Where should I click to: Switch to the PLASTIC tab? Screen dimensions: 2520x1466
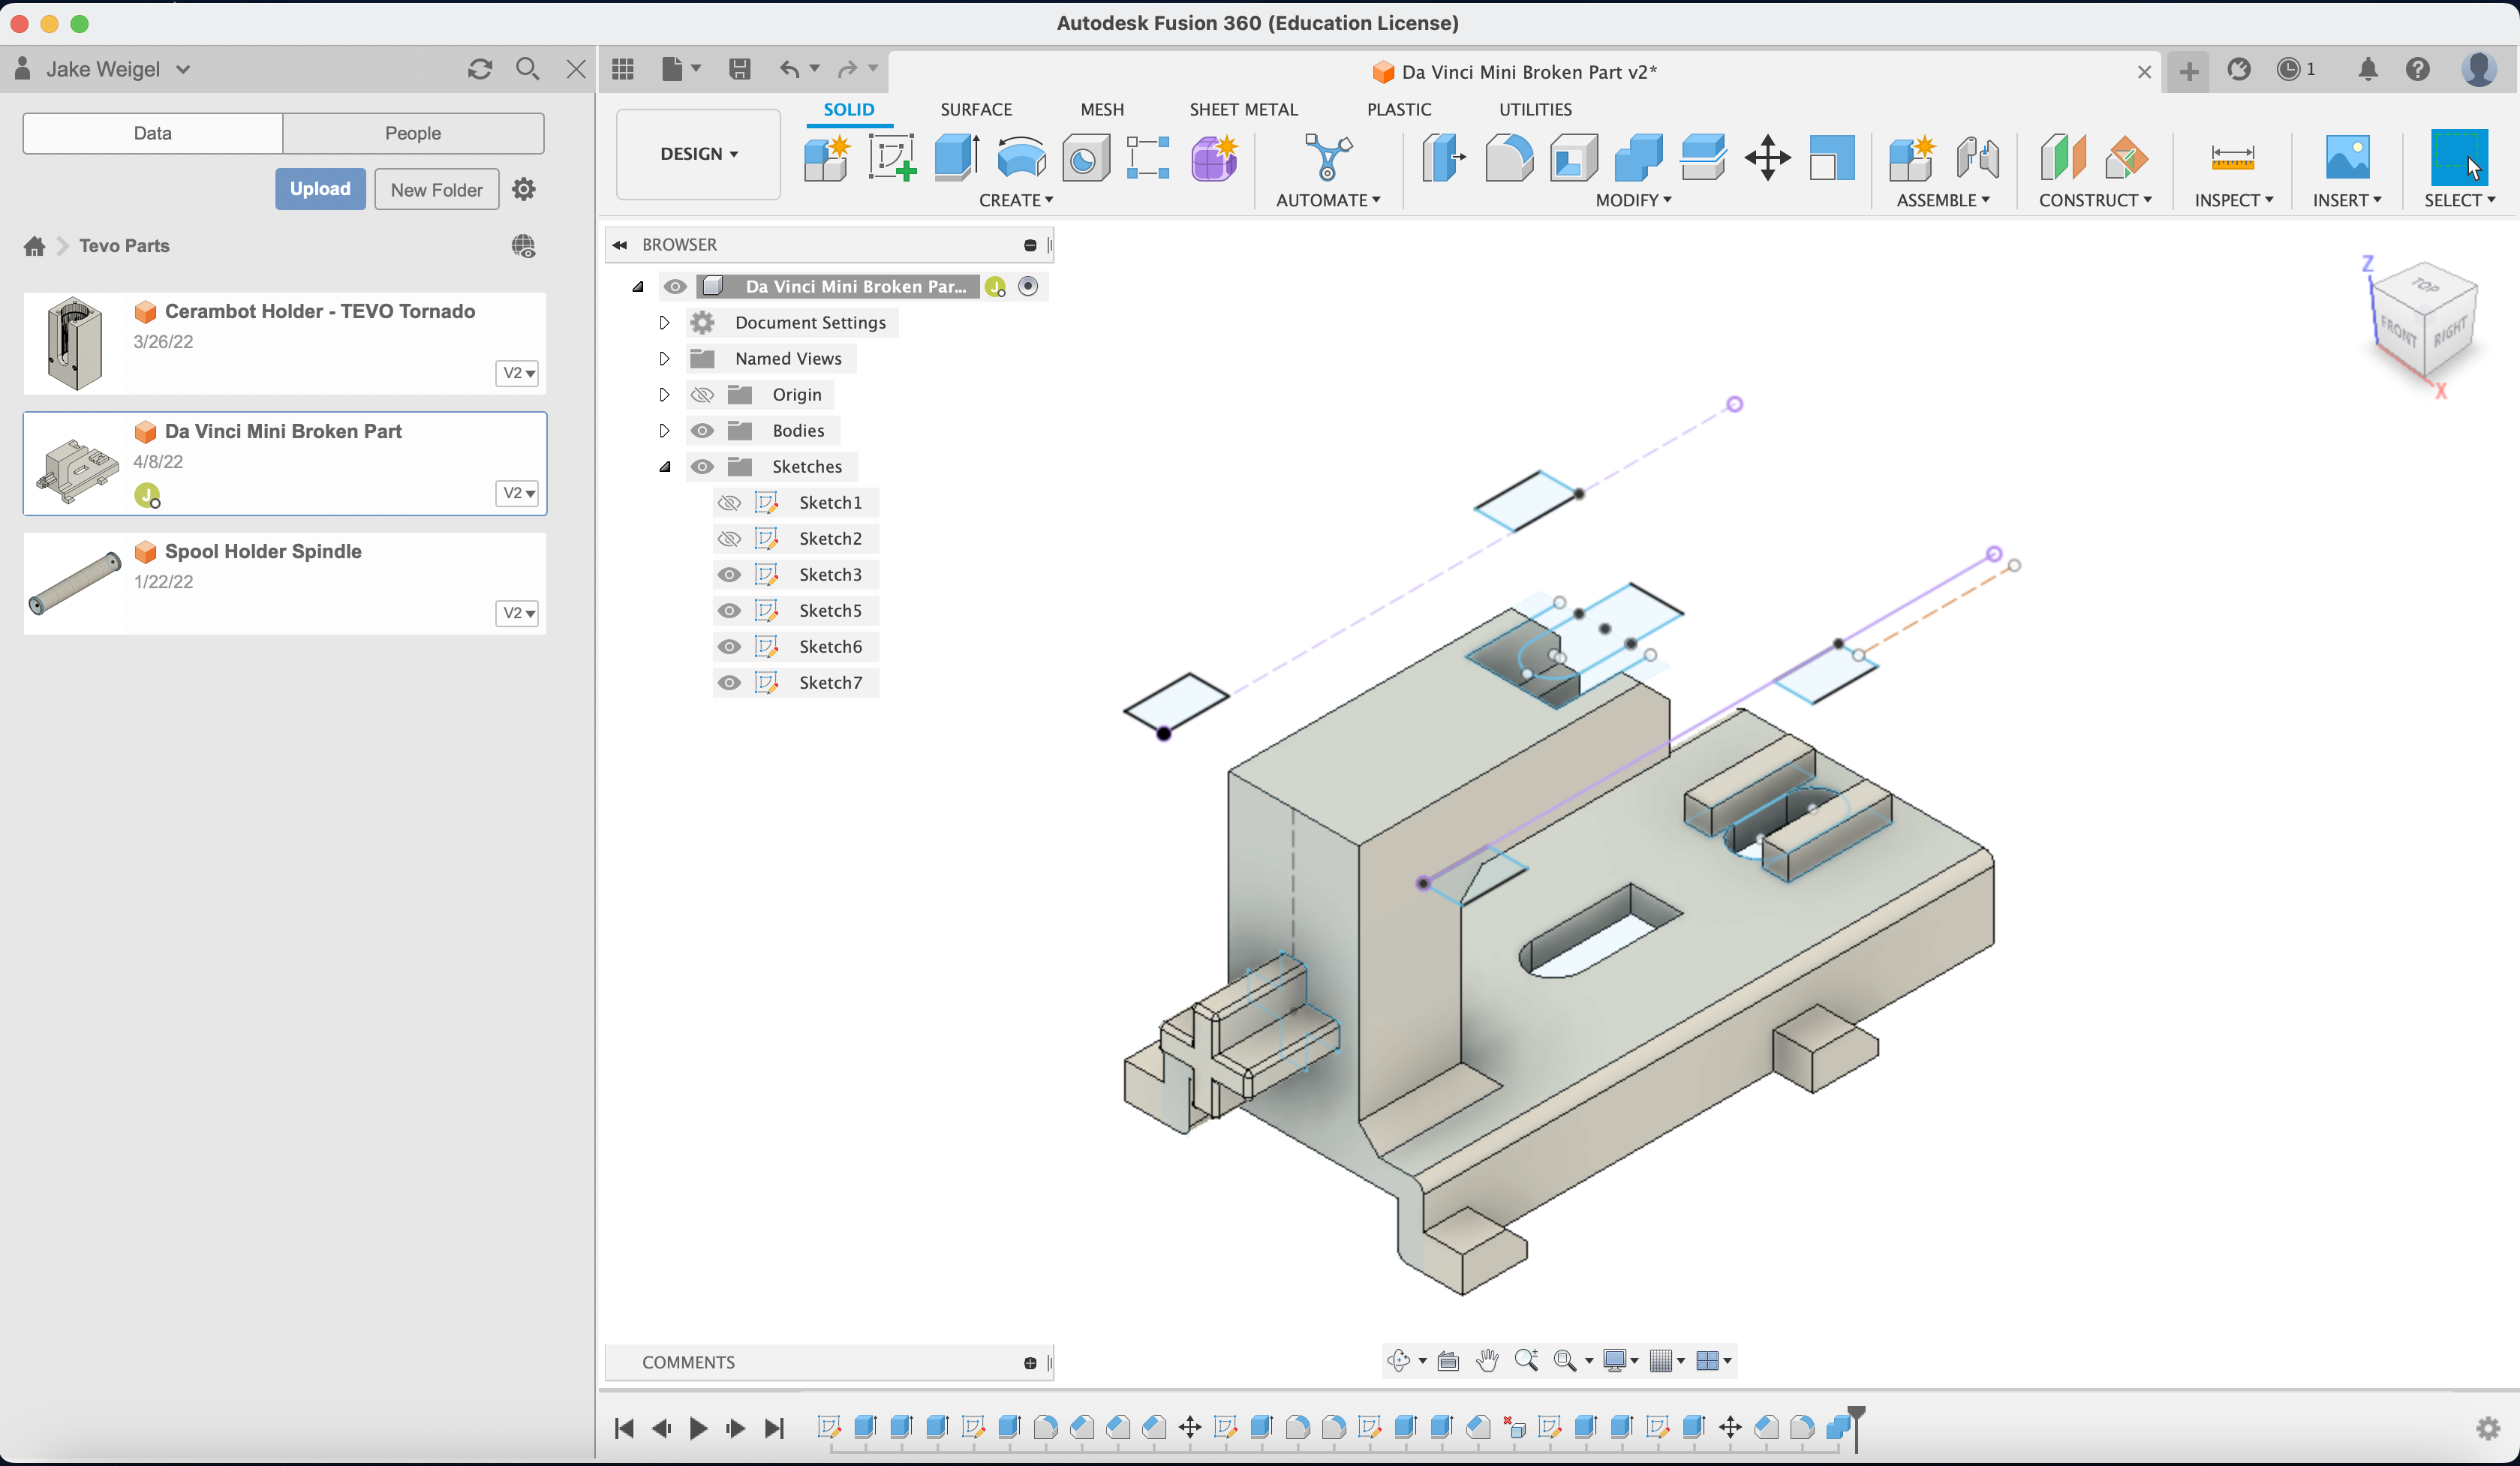coord(1398,109)
